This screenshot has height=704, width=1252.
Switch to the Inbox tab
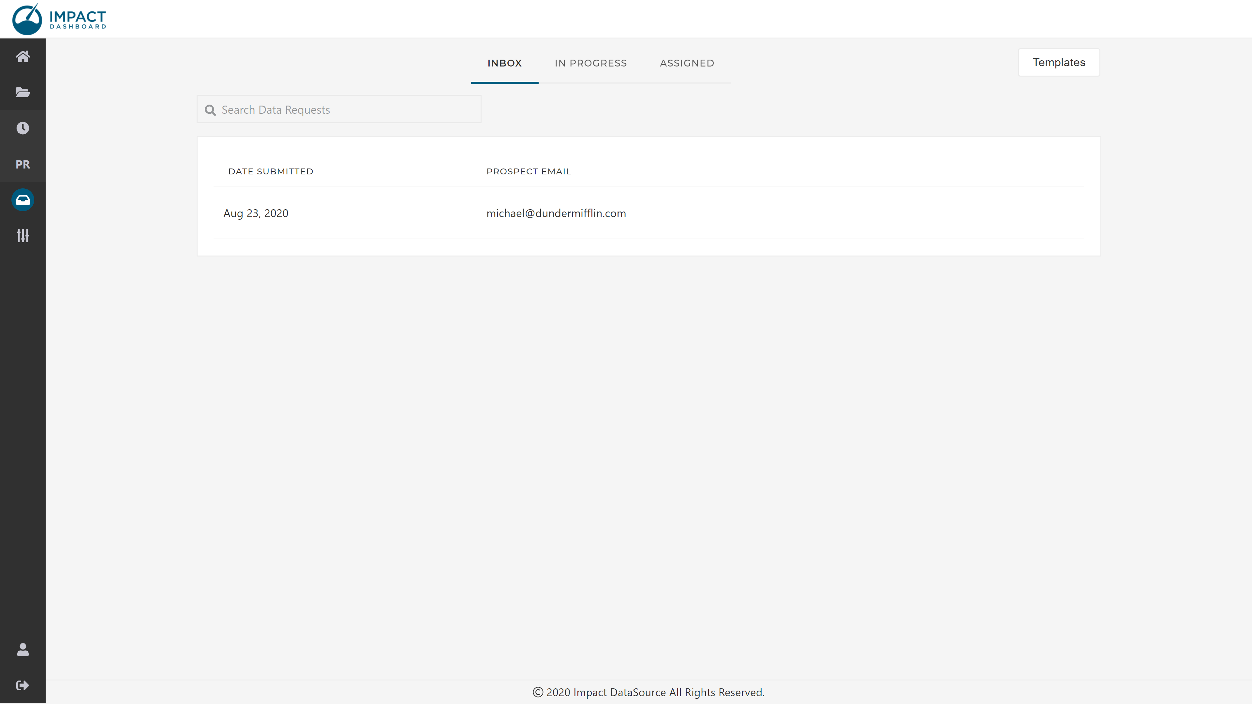[504, 63]
